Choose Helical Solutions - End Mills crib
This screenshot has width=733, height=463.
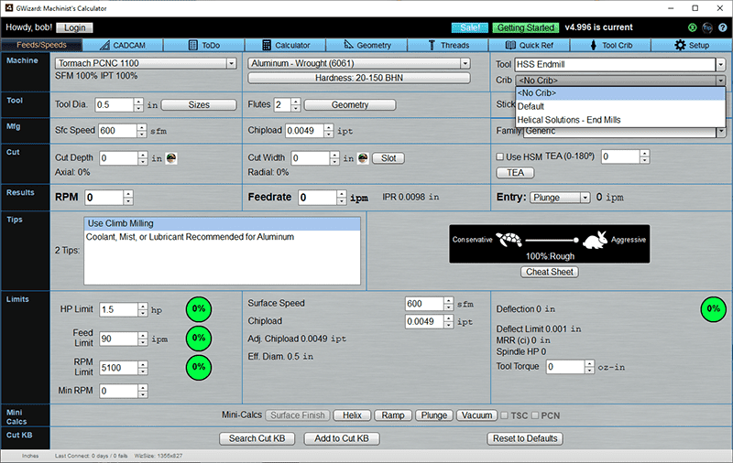click(620, 120)
